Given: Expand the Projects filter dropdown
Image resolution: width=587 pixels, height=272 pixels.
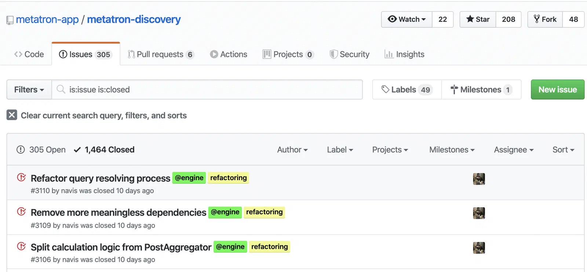Looking at the screenshot, I should pyautogui.click(x=390, y=150).
